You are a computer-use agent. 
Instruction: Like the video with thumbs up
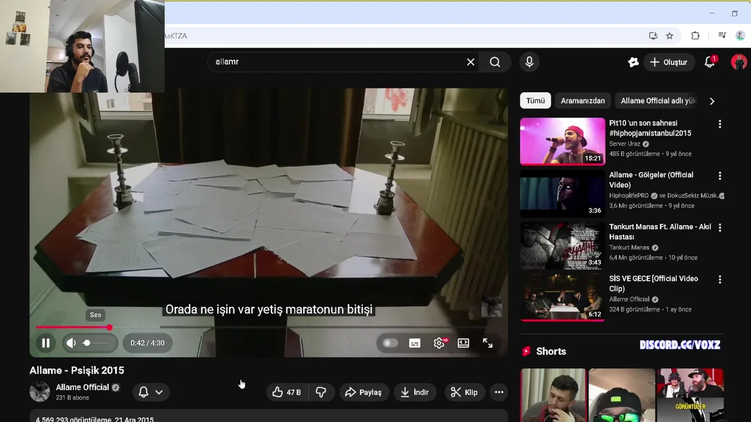point(287,392)
